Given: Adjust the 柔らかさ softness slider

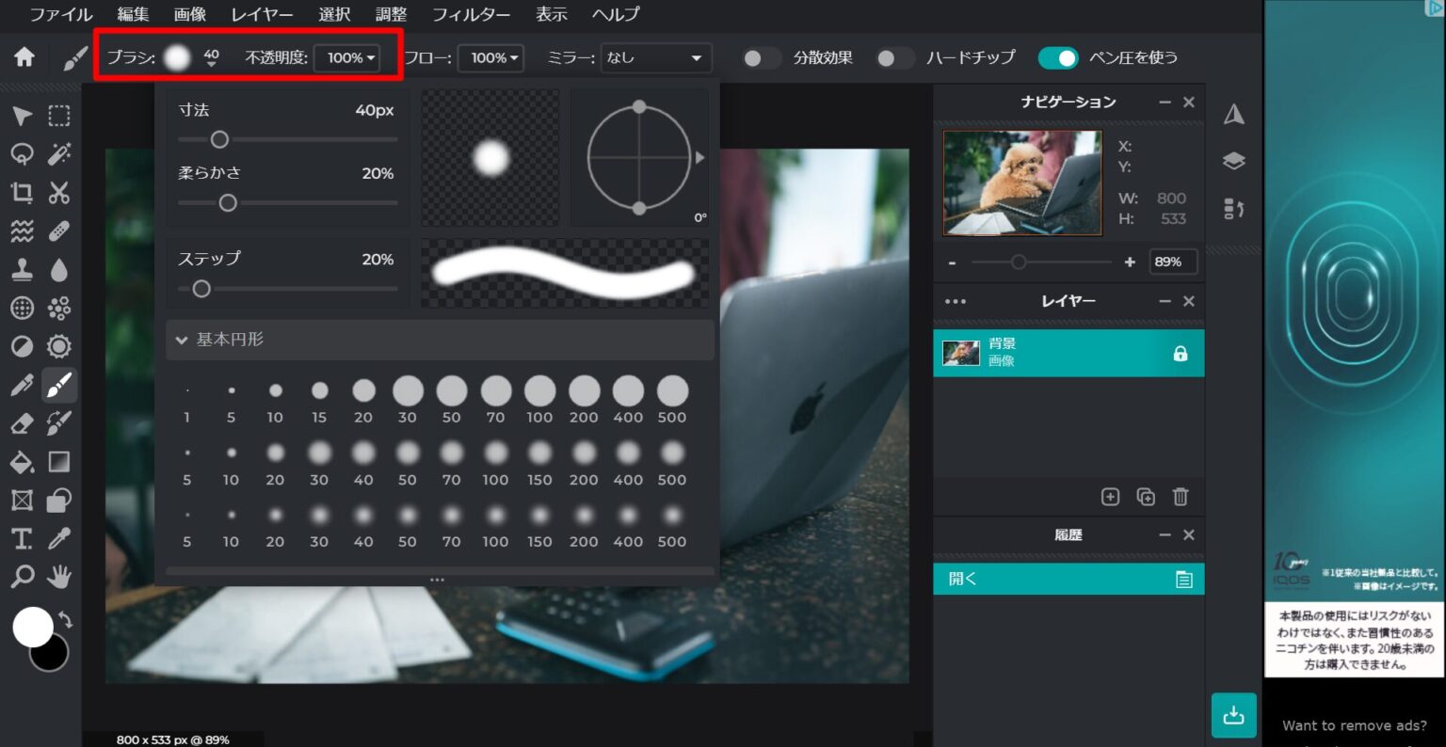Looking at the screenshot, I should pos(227,202).
